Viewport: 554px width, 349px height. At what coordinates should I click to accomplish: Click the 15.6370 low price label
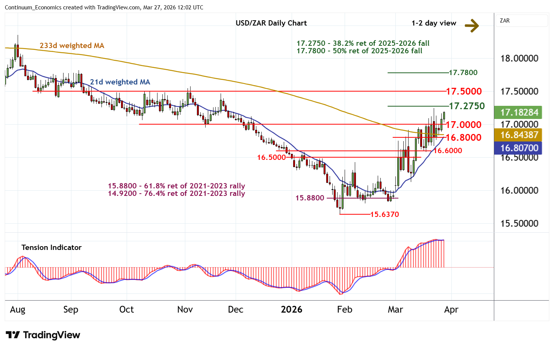pos(384,214)
